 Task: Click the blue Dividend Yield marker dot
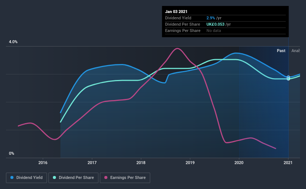pos(288,77)
